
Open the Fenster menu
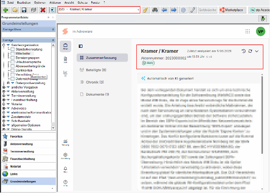(x=95, y=3)
